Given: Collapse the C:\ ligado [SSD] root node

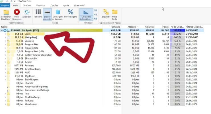Looking at the screenshot, I should coord(2,30).
